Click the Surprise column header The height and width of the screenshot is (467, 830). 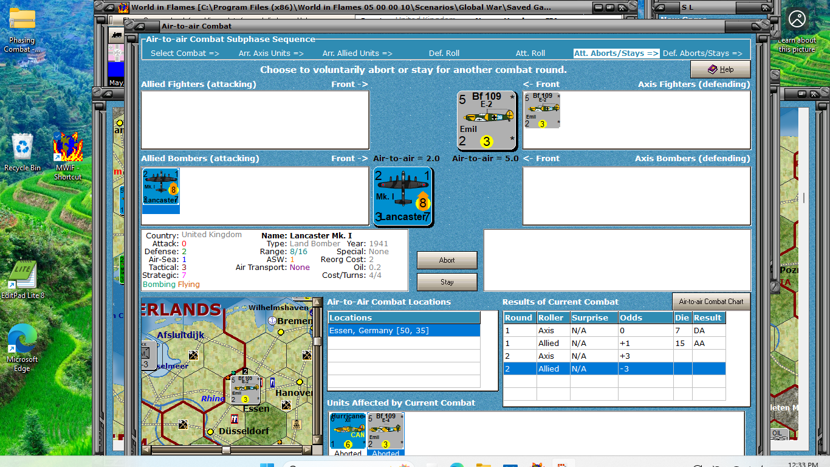(x=594, y=317)
